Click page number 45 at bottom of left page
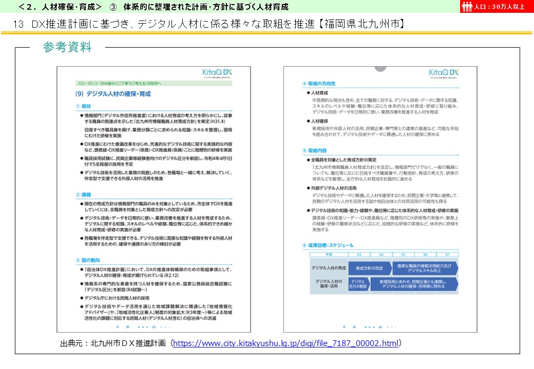 click(x=154, y=327)
